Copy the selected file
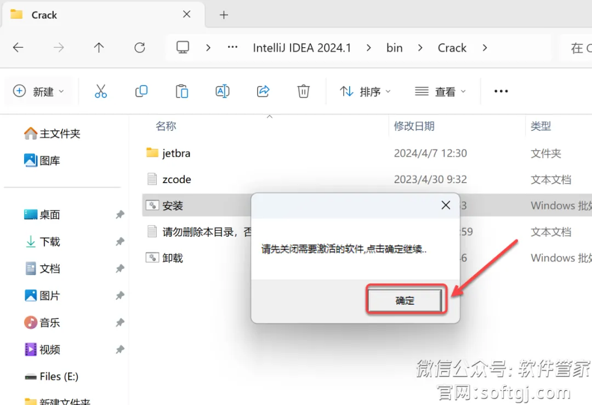Screen dimensions: 592x405 pyautogui.click(x=141, y=92)
